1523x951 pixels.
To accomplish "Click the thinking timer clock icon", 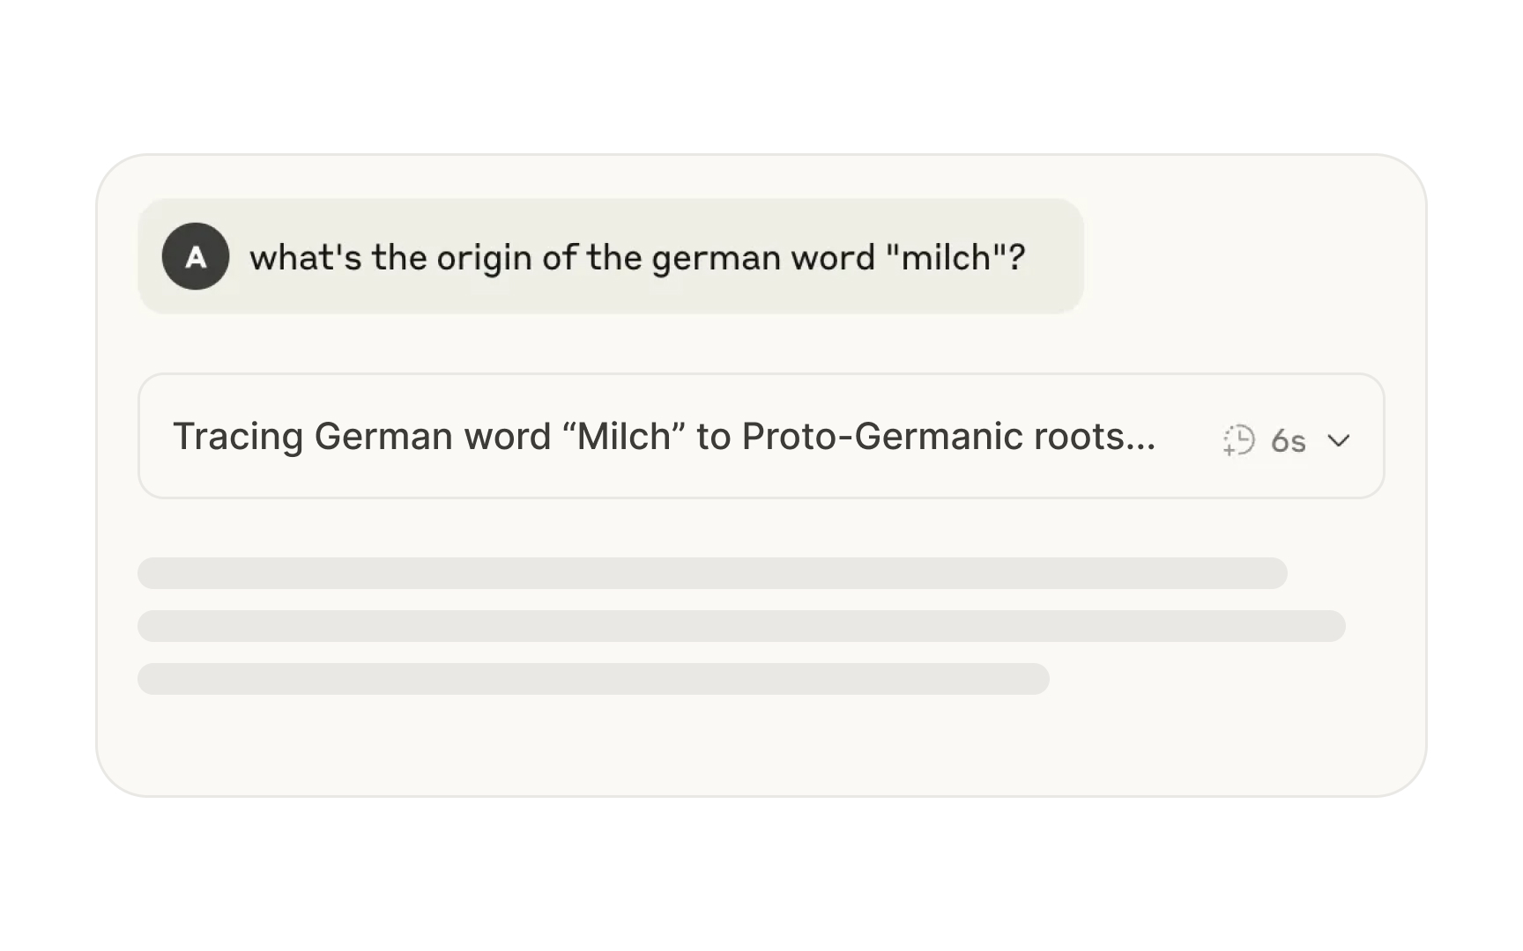I will pyautogui.click(x=1238, y=439).
